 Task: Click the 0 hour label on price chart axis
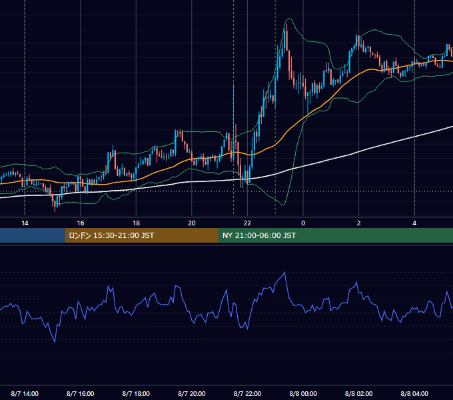click(x=303, y=223)
